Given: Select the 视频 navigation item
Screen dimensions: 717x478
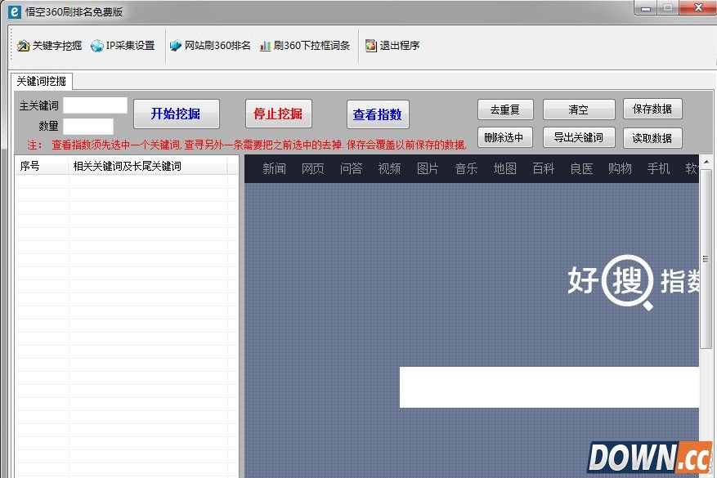Looking at the screenshot, I should click(389, 168).
